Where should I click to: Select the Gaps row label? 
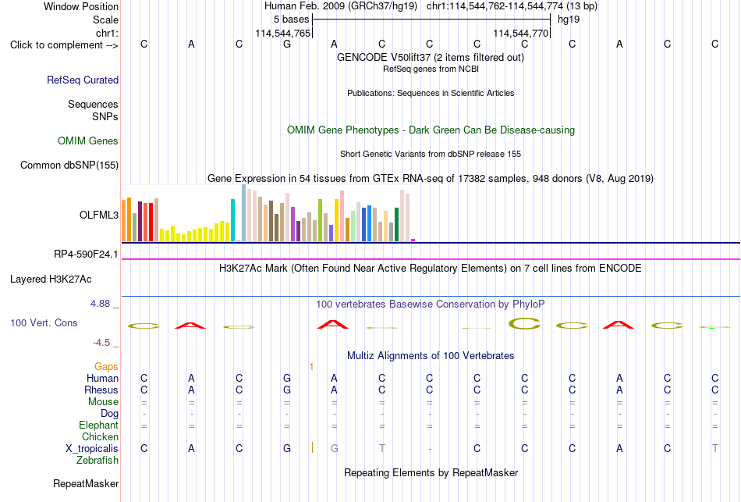click(x=106, y=367)
